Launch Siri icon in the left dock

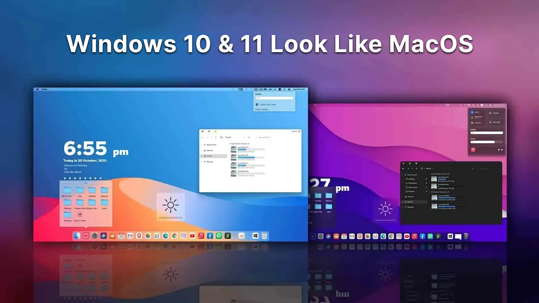coord(103,236)
